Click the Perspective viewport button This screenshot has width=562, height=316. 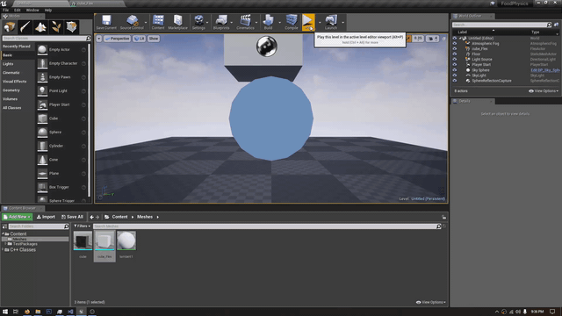(x=117, y=39)
